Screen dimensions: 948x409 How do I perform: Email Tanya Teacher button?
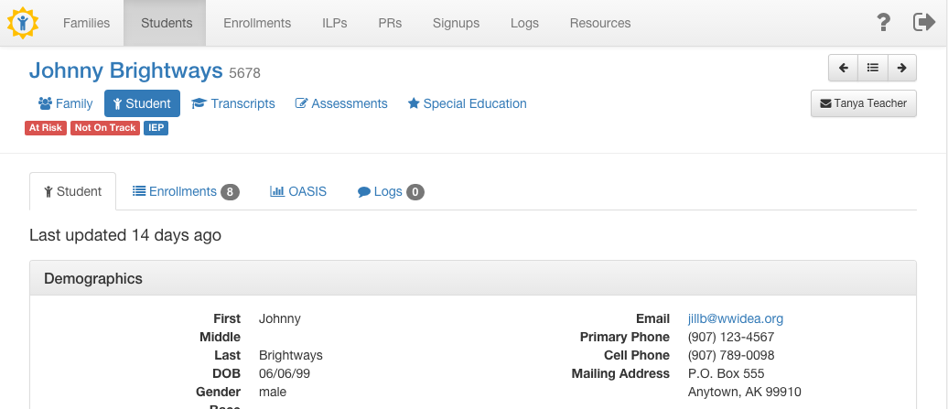[x=864, y=103]
